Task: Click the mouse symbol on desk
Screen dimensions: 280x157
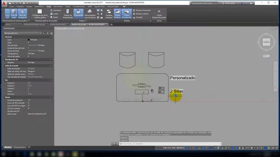Action: (x=152, y=91)
